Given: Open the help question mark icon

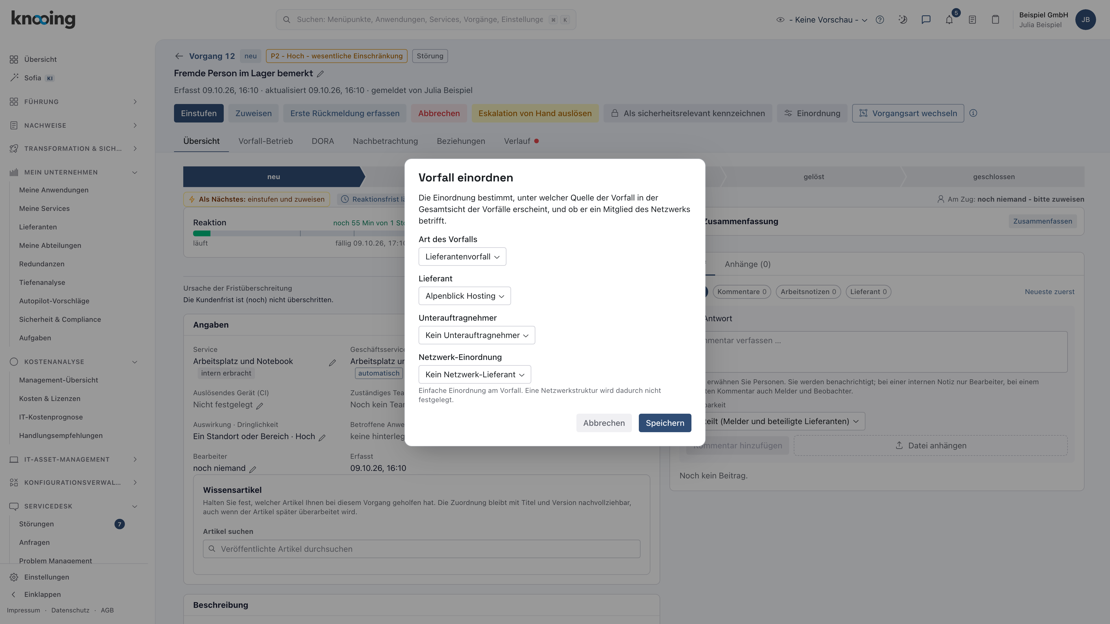Looking at the screenshot, I should (880, 20).
